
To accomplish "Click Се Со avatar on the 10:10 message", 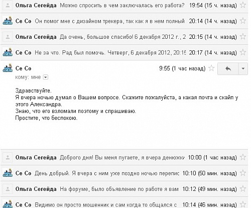I will [x=8, y=173].
